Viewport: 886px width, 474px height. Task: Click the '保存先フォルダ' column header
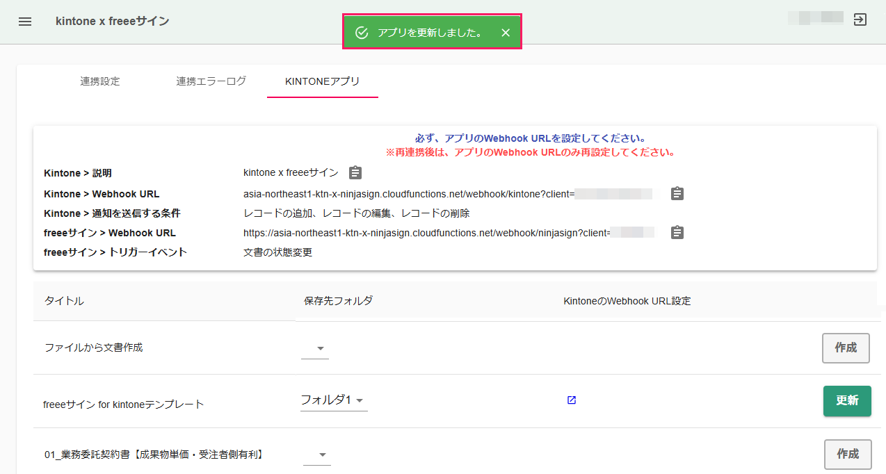[339, 301]
